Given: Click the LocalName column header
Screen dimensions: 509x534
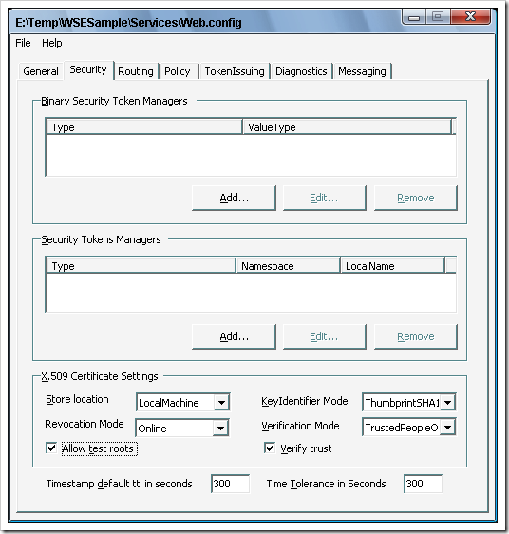Looking at the screenshot, I should click(x=392, y=266).
